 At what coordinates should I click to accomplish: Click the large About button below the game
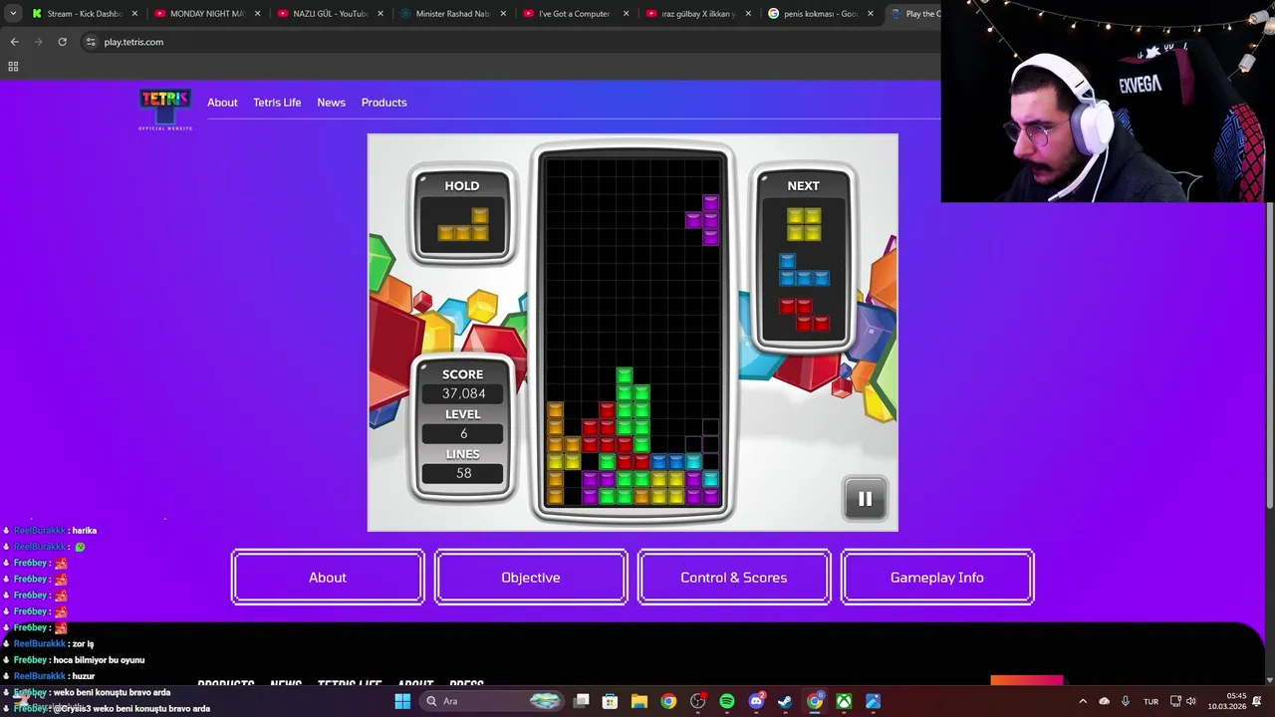click(328, 578)
